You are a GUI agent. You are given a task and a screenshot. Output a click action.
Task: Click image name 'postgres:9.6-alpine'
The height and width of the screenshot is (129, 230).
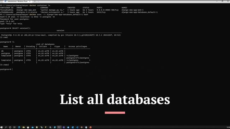[x=27, y=12]
